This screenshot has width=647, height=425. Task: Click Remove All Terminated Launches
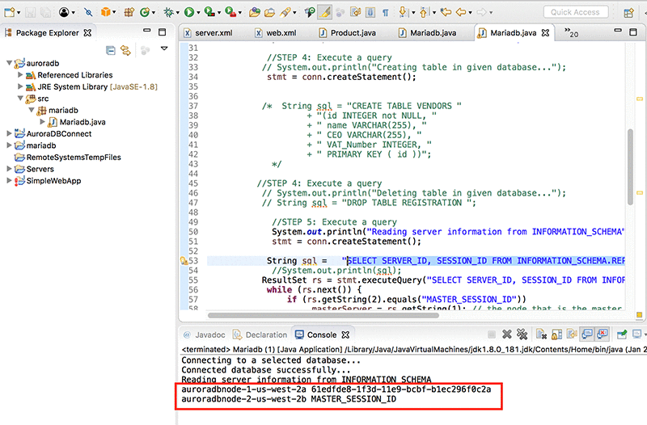(x=522, y=334)
